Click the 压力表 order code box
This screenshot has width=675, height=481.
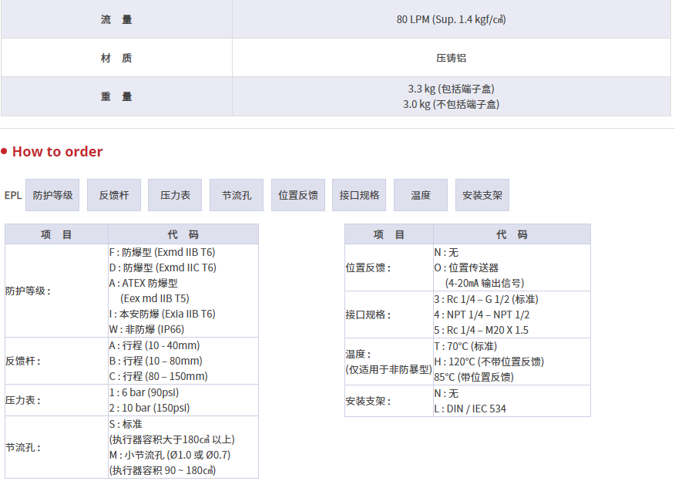(x=175, y=195)
